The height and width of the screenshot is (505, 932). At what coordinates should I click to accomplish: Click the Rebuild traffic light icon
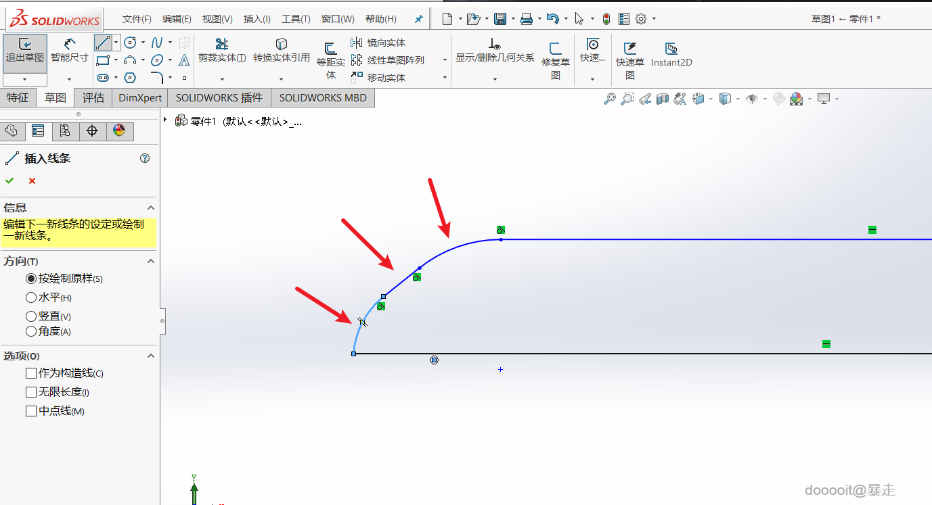point(606,19)
